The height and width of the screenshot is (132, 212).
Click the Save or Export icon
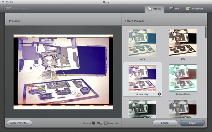8,8
